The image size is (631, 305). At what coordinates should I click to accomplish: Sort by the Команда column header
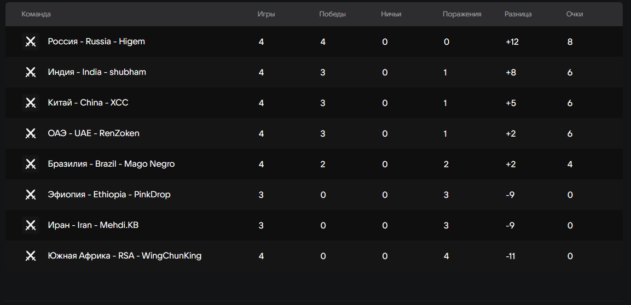[x=36, y=14]
